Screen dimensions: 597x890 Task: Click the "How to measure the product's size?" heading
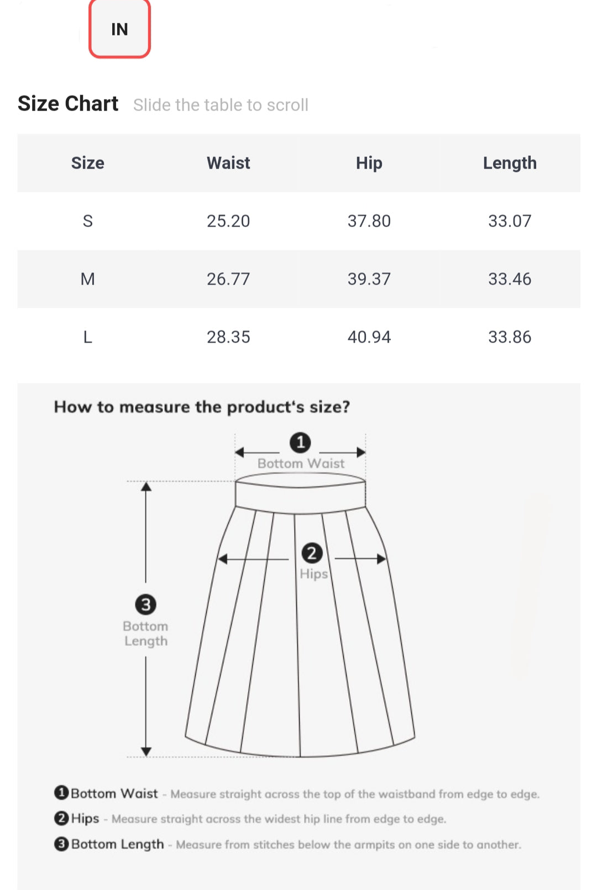(x=202, y=407)
